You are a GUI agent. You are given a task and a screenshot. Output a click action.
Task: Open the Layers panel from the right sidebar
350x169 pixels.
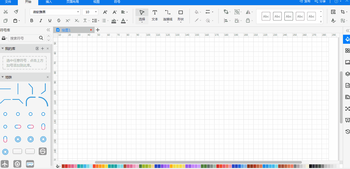[x=347, y=74]
